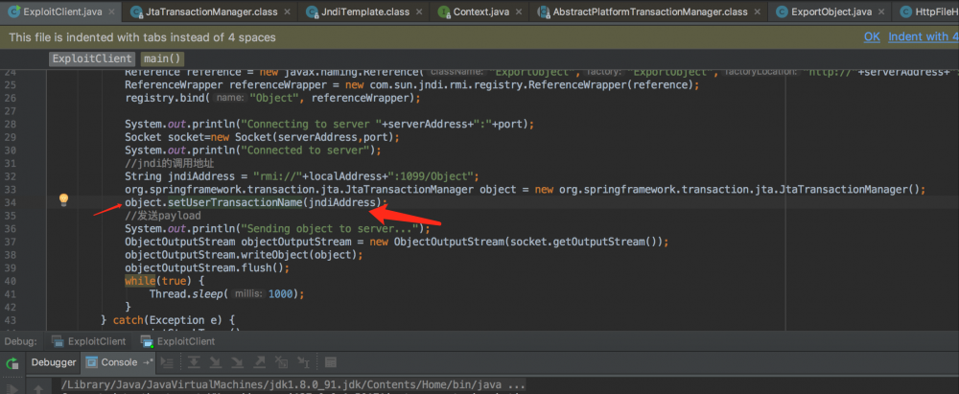Open the JtaTransactionManager.class tab
This screenshot has height=394, width=959.
209,12
